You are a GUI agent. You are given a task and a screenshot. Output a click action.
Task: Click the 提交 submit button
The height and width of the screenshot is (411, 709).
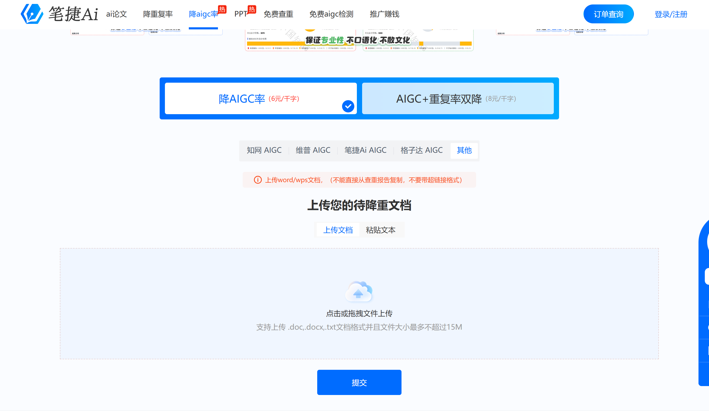coord(359,382)
